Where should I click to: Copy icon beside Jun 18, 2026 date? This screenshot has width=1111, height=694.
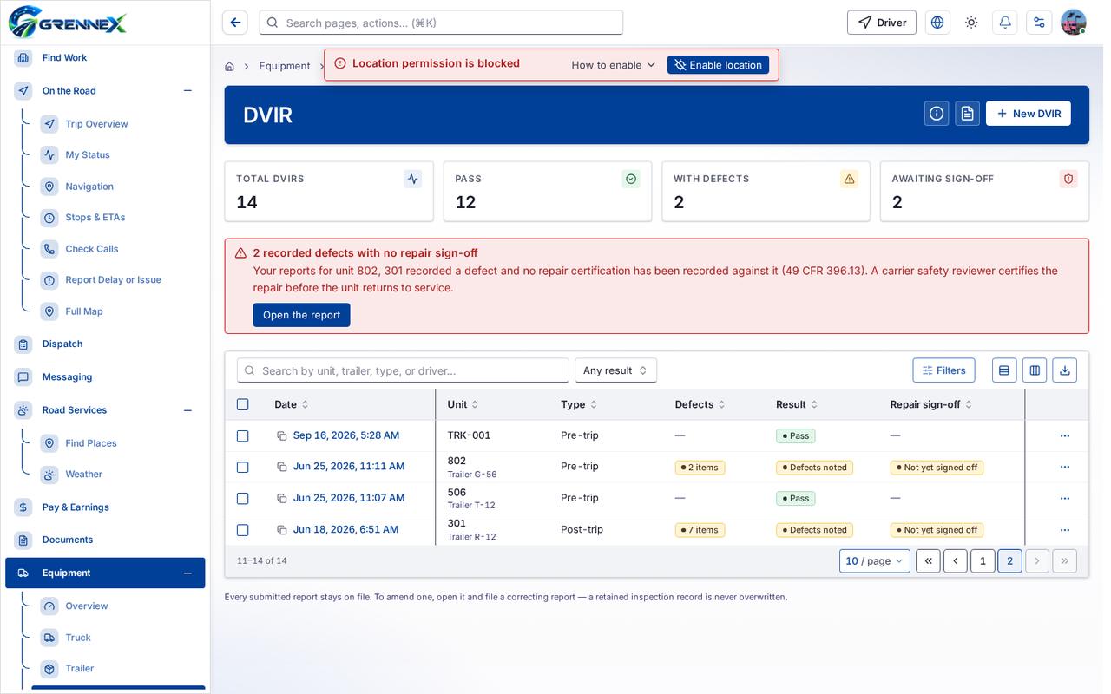tap(281, 530)
